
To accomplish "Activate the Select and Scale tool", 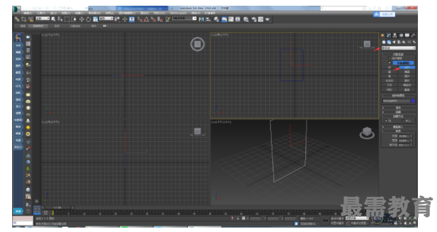I will pos(95,19).
